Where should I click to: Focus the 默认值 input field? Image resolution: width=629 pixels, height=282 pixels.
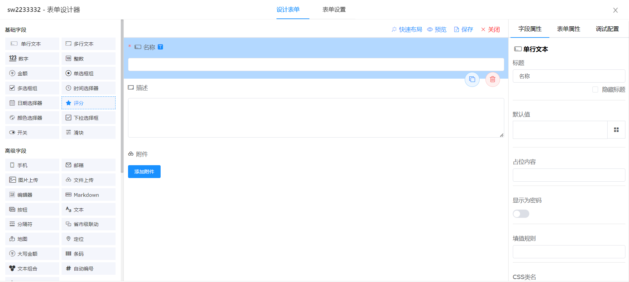point(560,130)
